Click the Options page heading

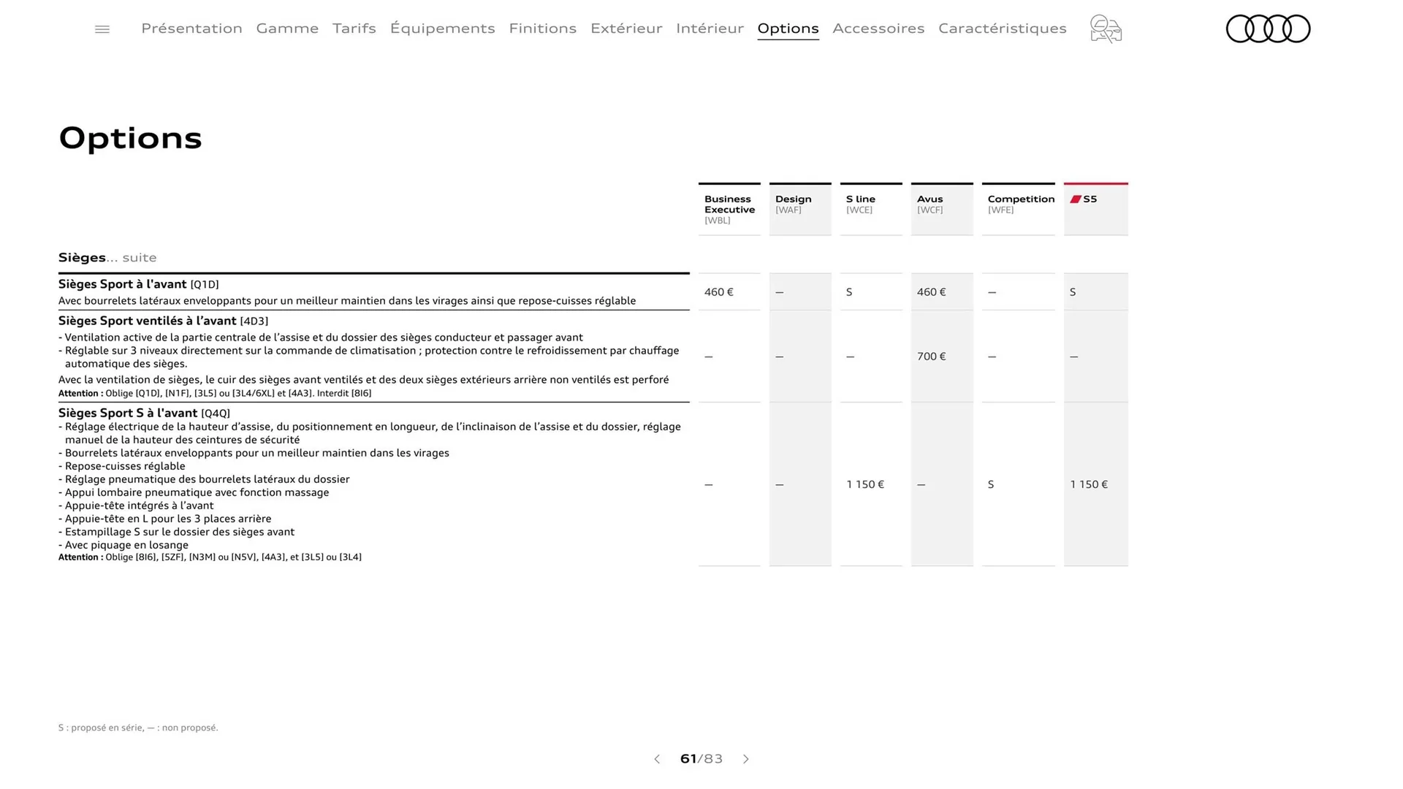pyautogui.click(x=130, y=138)
